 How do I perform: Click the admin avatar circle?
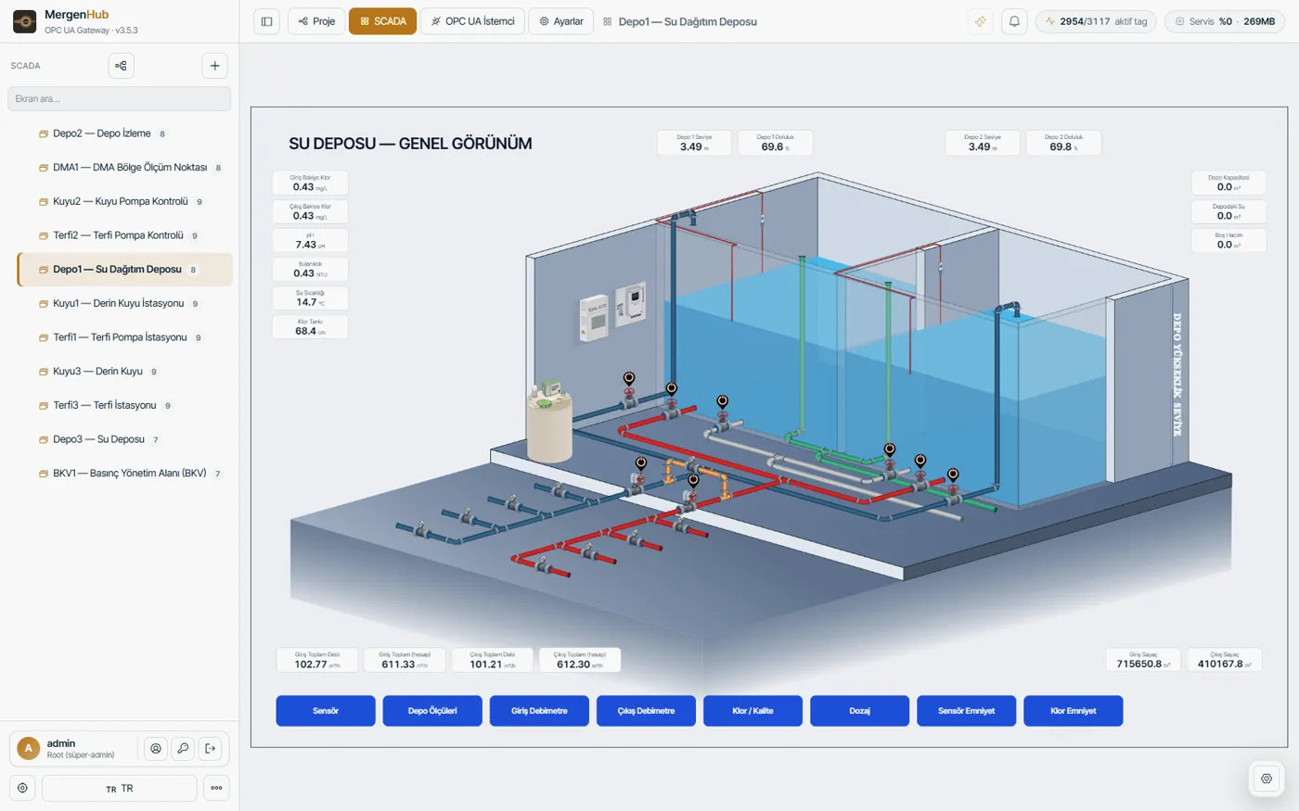(28, 748)
